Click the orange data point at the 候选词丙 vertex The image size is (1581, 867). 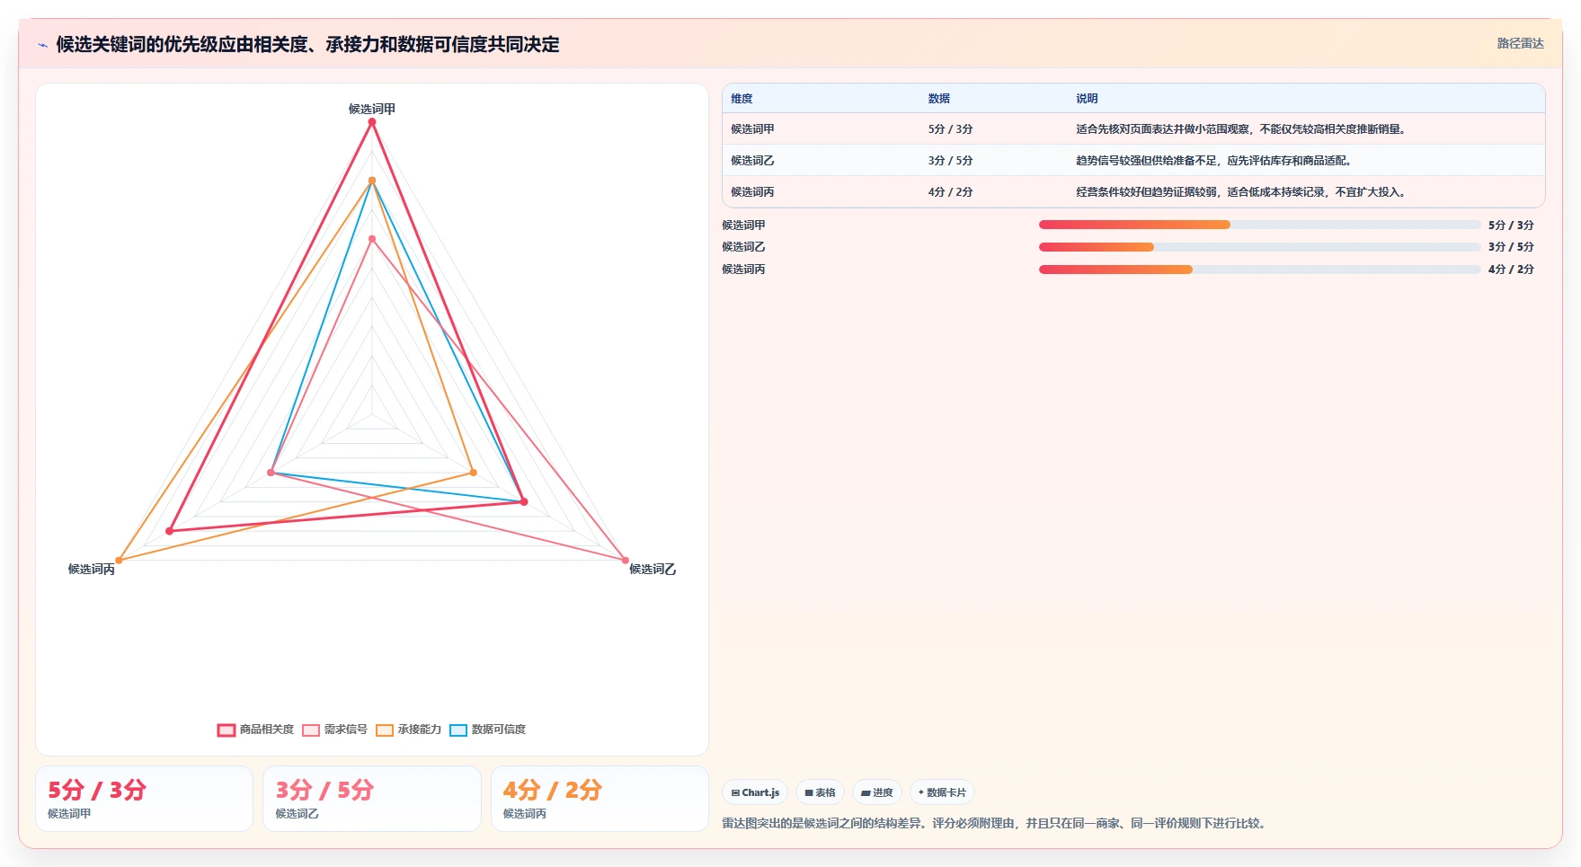click(x=119, y=561)
